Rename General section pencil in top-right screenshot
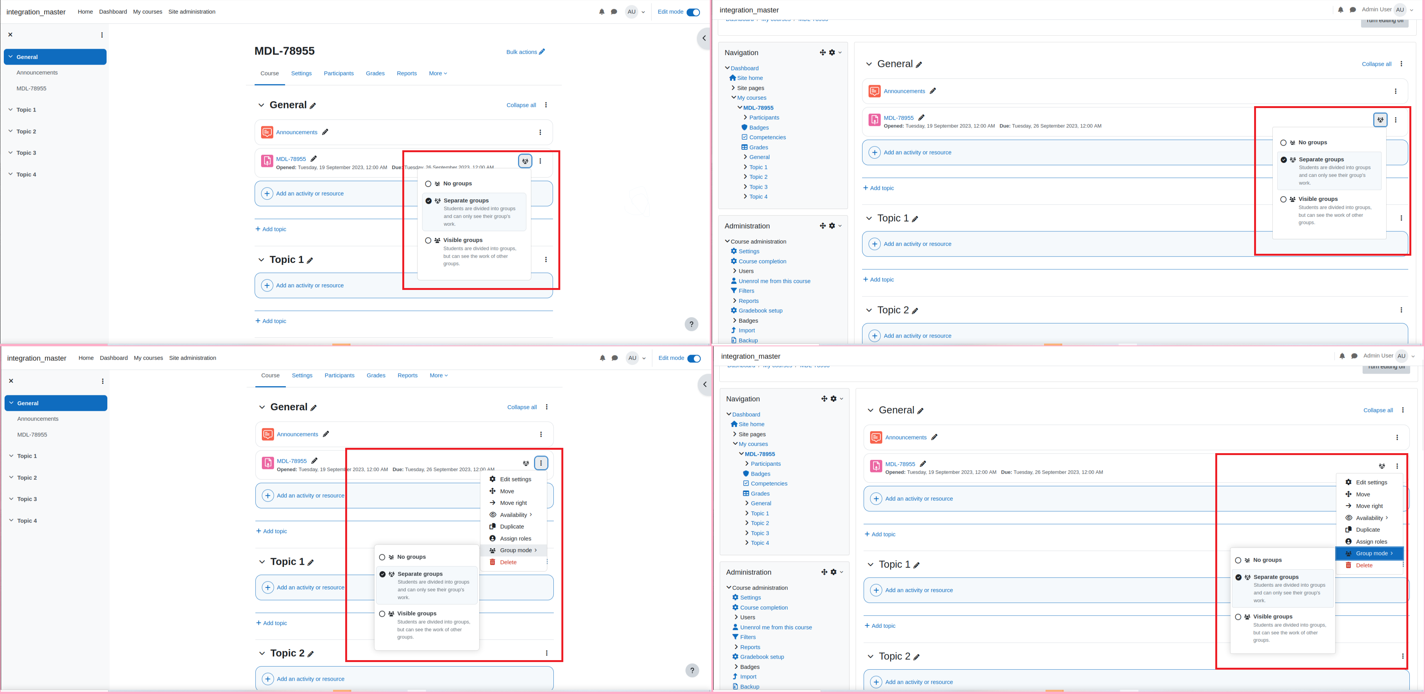1425x694 pixels. click(x=919, y=65)
